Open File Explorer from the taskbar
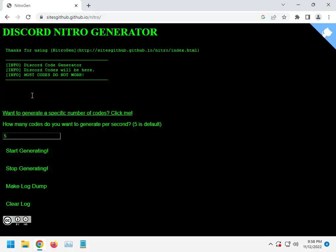The image size is (336, 252). coord(25,244)
